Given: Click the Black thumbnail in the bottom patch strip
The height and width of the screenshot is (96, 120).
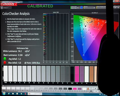Looking at the screenshot, I should click(x=70, y=89).
